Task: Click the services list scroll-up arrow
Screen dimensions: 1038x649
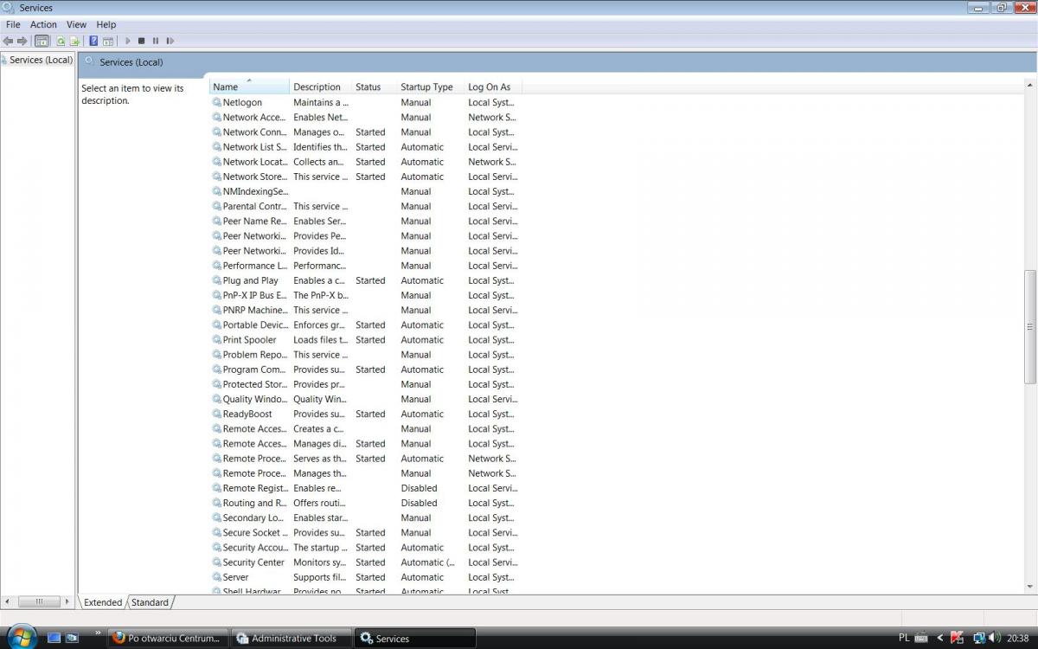Action: pyautogui.click(x=1029, y=85)
